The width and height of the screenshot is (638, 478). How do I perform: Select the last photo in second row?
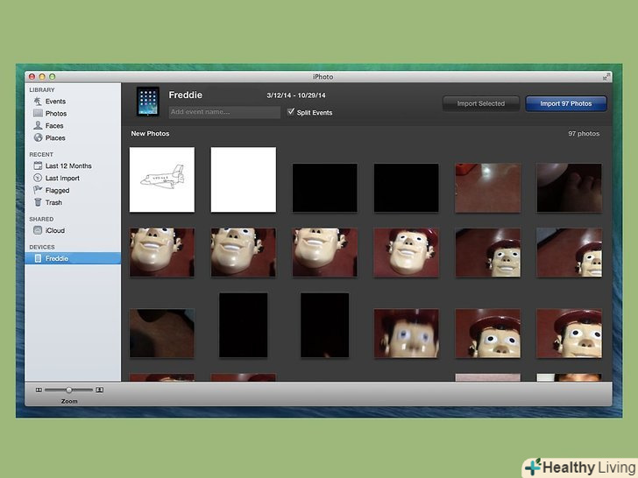[570, 252]
